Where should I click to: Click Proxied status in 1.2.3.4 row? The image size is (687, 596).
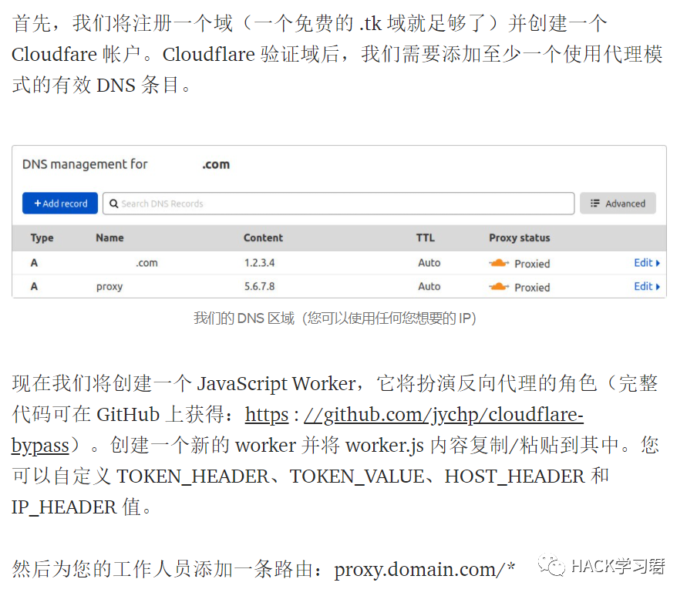[532, 264]
